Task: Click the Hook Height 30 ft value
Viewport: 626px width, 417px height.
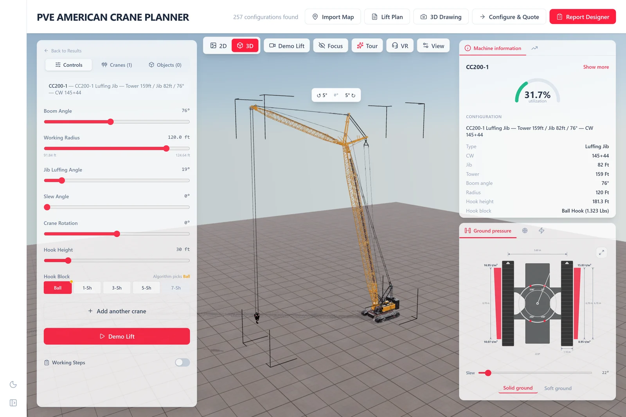Action: click(183, 249)
